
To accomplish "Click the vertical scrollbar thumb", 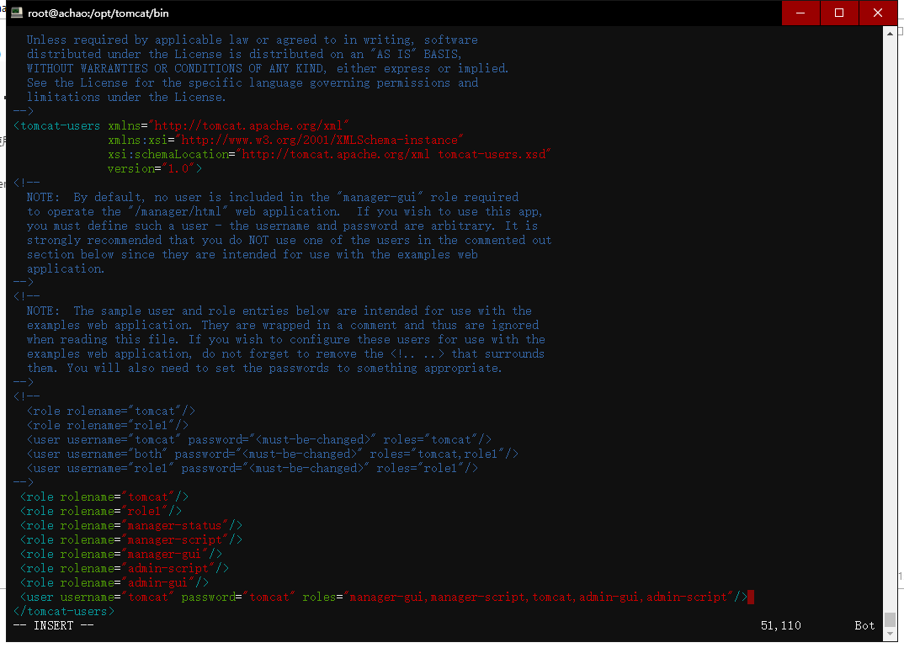I will tap(890, 620).
